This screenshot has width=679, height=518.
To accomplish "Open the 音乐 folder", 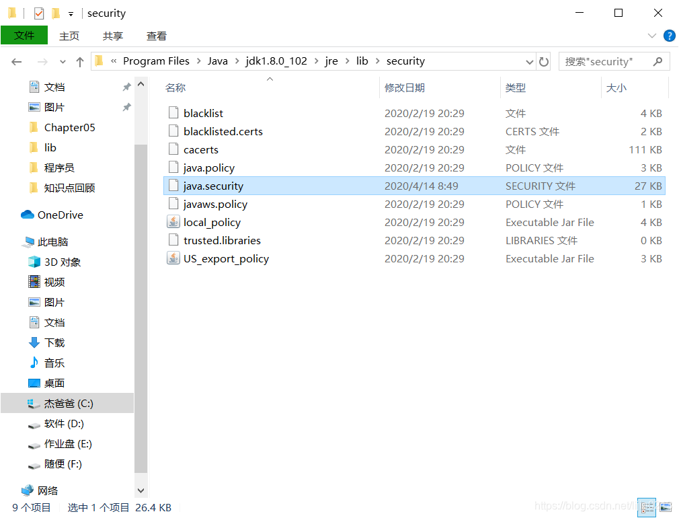I will (54, 363).
